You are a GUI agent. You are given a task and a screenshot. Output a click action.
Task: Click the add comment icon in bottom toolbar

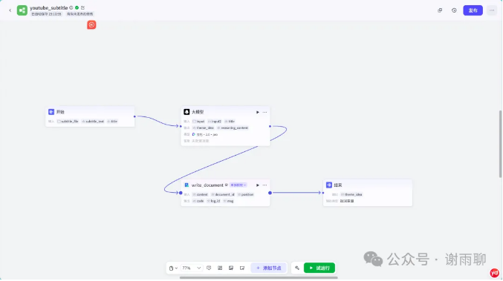tap(209, 268)
